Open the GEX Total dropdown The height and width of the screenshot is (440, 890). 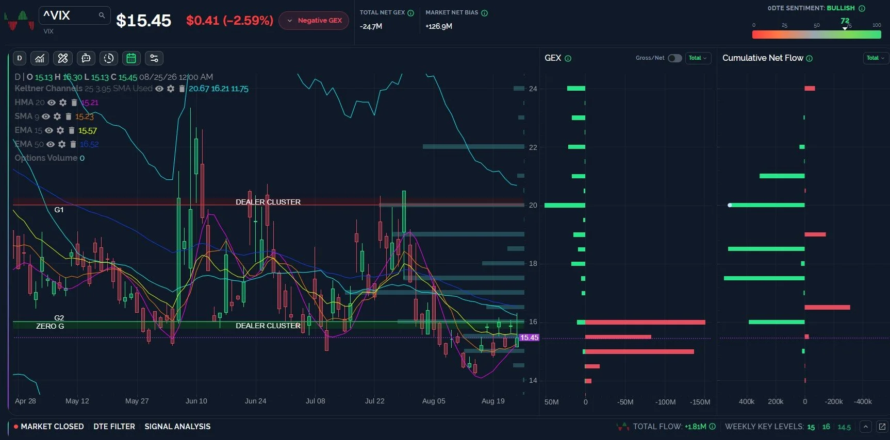click(x=698, y=58)
